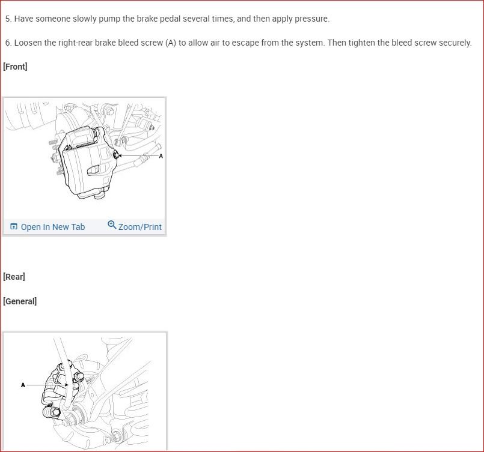Screen dimensions: 484x452
Task: Click the "(A)" reference in step 6
Action: tap(171, 43)
